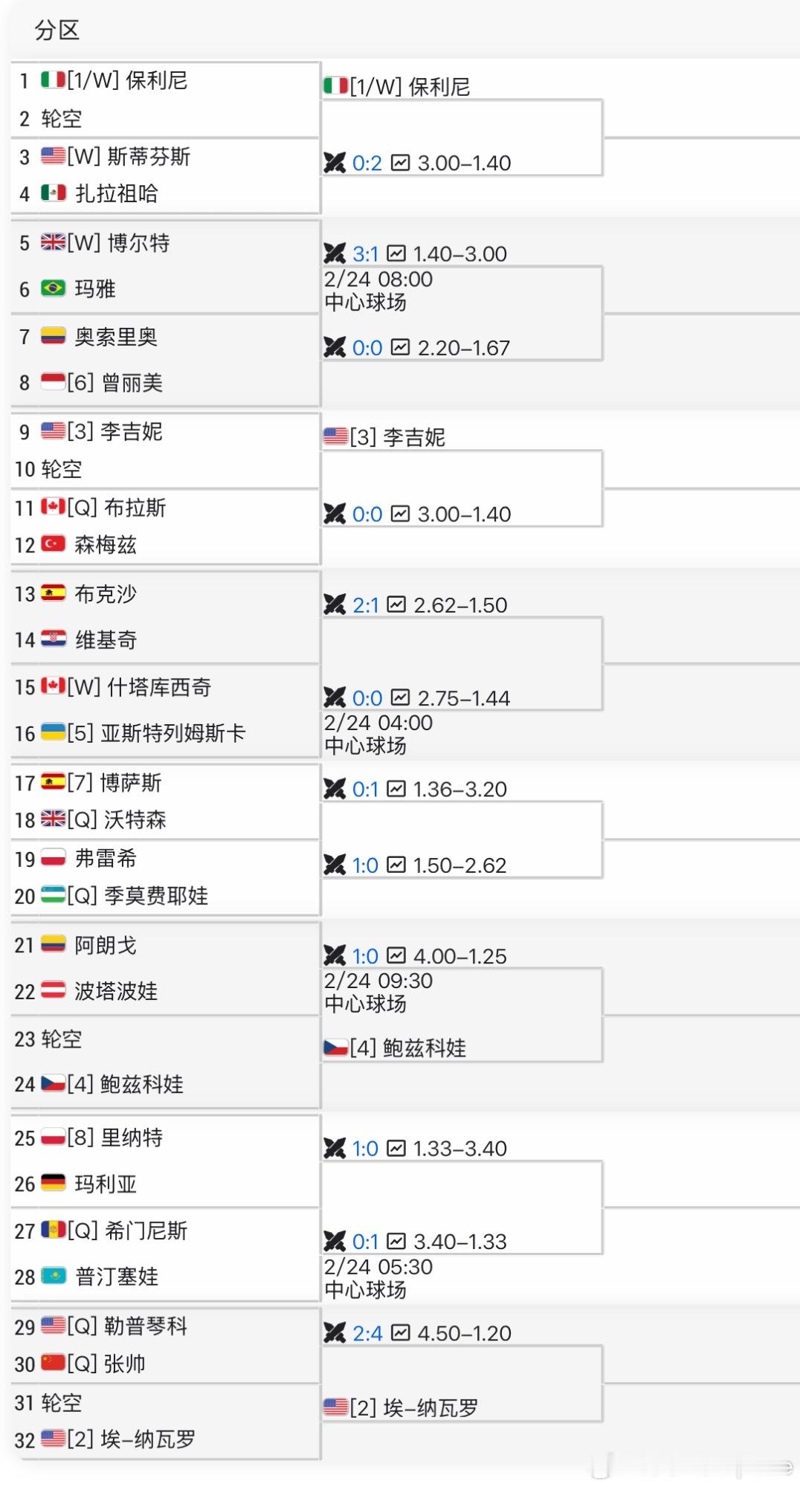Click chart icon beside 1.33–3.40 odds
The image size is (800, 1487).
[x=396, y=1149]
